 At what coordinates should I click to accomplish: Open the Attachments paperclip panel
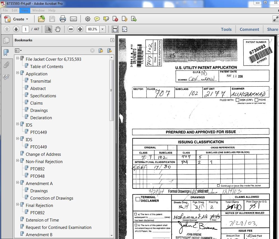(6, 65)
